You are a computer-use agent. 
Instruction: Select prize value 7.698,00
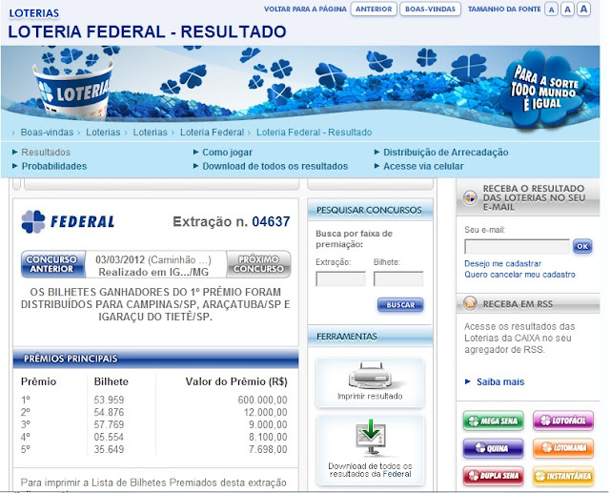pos(268,449)
